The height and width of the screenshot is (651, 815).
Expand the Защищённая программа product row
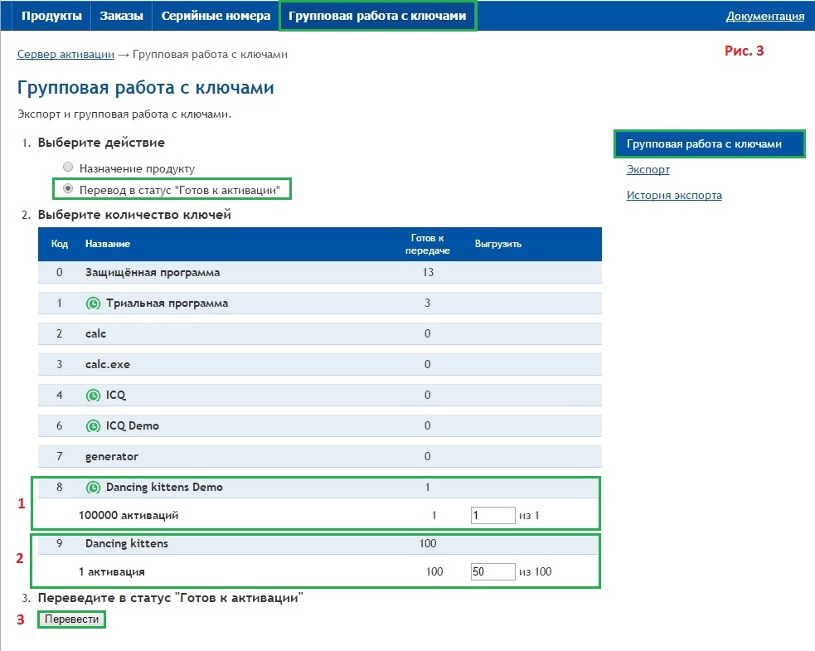(x=153, y=273)
